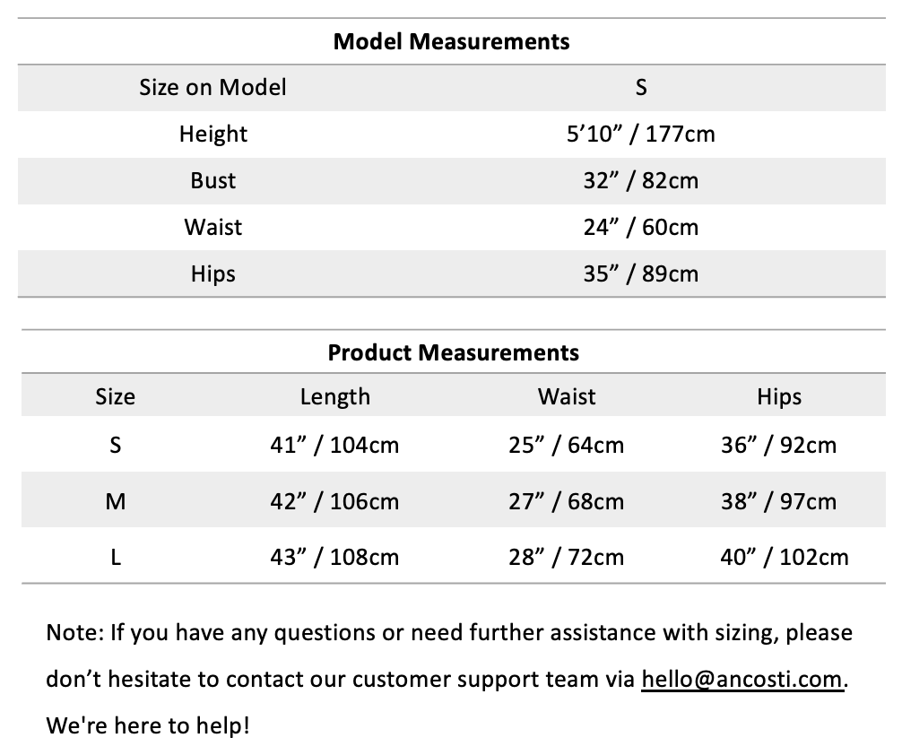902x755 pixels.
Task: Click the "We're here to help!" text
Action: pyautogui.click(x=147, y=725)
